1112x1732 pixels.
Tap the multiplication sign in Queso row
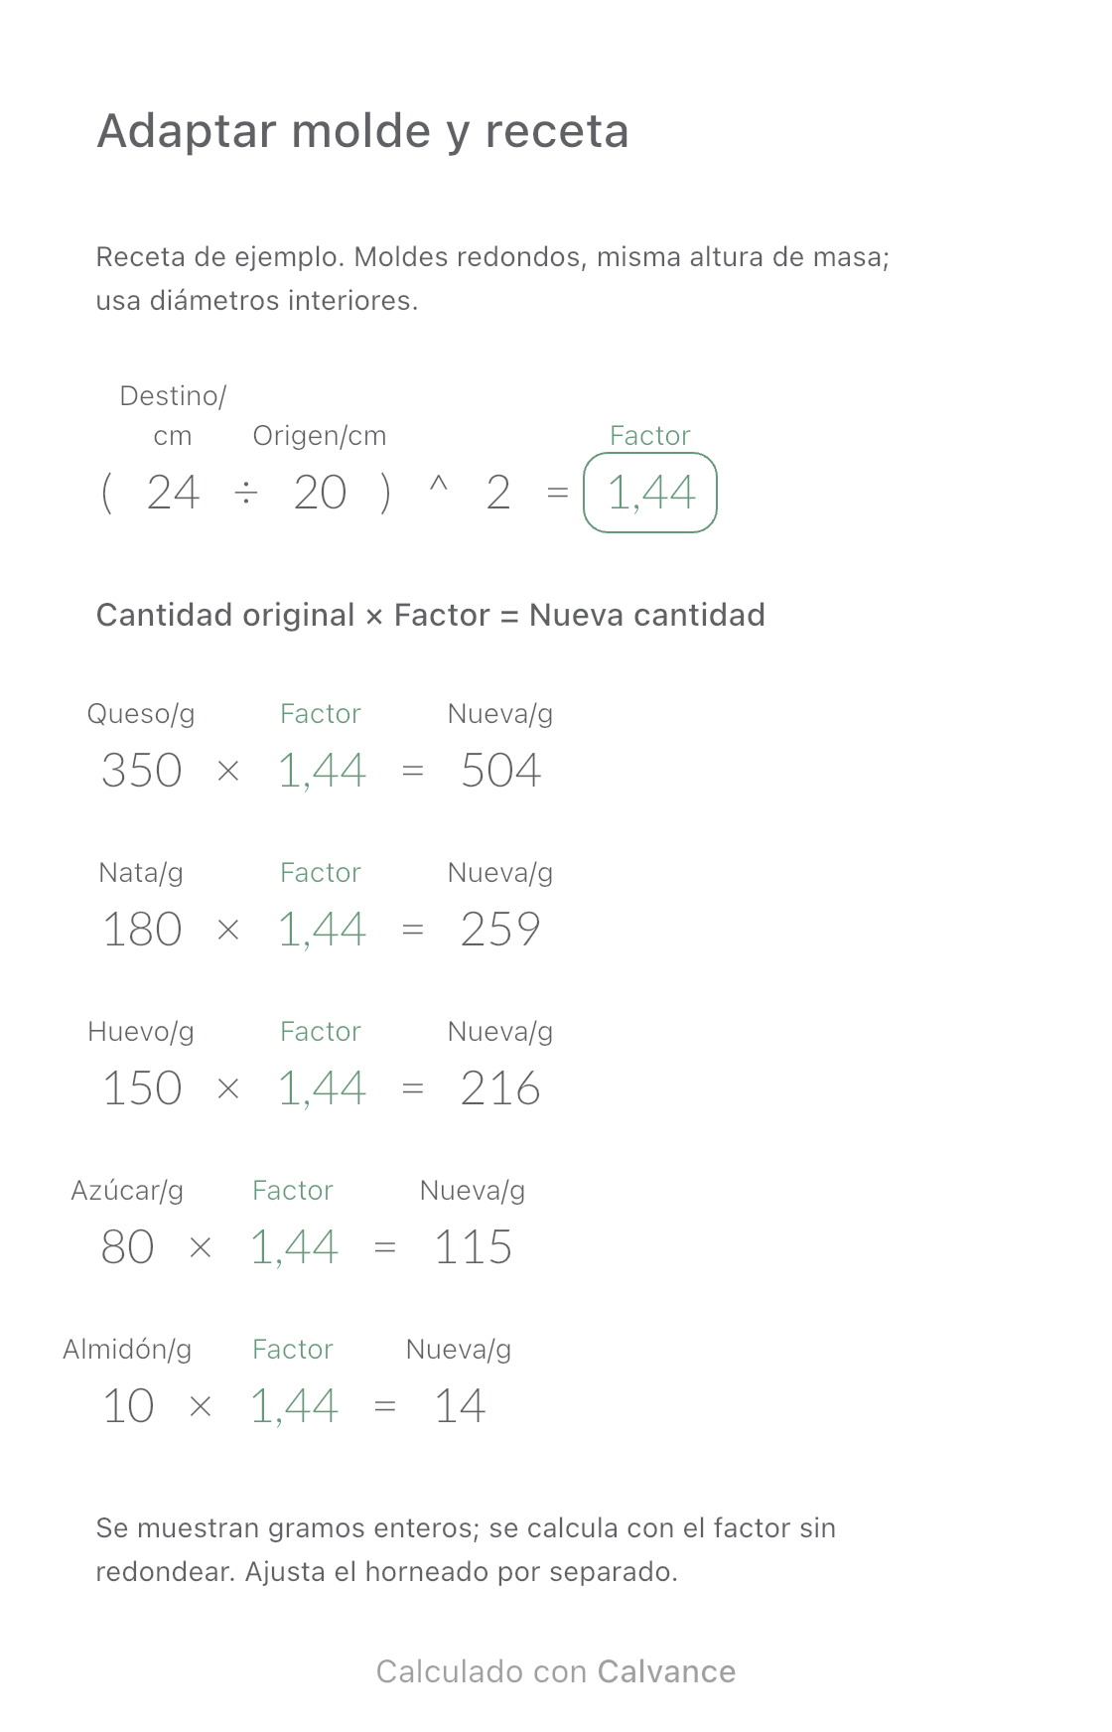228,771
